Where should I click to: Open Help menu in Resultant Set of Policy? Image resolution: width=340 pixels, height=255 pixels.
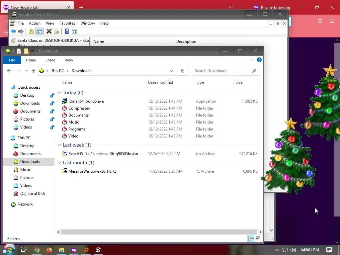coord(104,23)
